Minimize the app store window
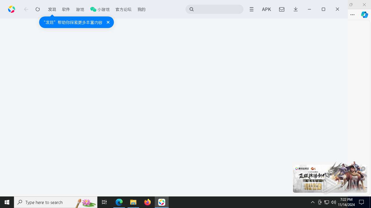 pyautogui.click(x=310, y=9)
